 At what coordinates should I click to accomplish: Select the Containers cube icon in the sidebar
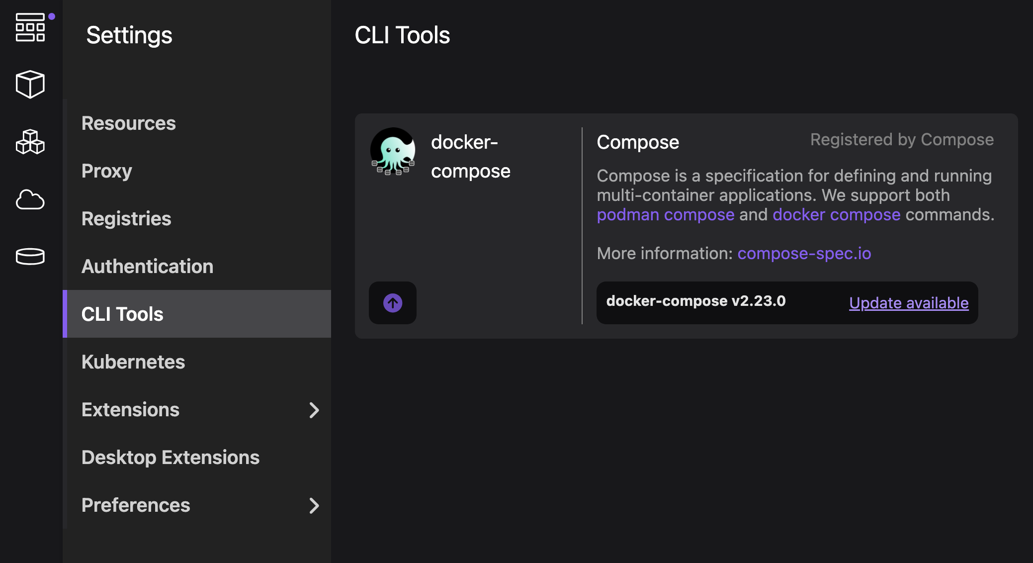[x=30, y=85]
